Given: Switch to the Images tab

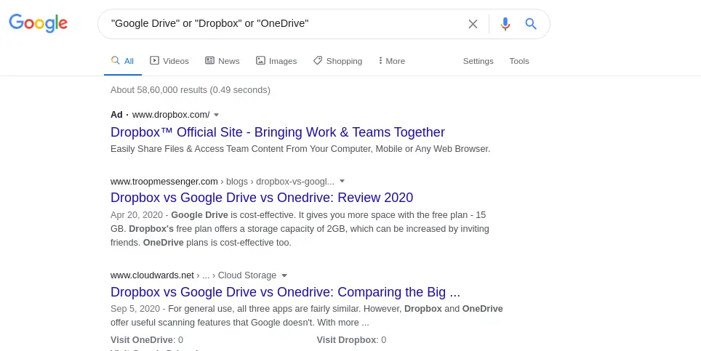Looking at the screenshot, I should [x=276, y=61].
